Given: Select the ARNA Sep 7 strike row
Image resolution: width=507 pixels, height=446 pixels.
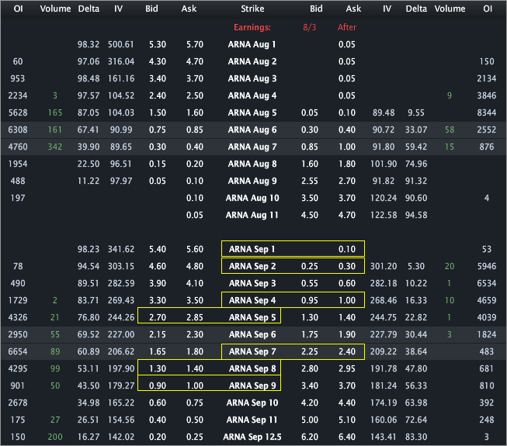Looking at the screenshot, I should tap(253, 351).
